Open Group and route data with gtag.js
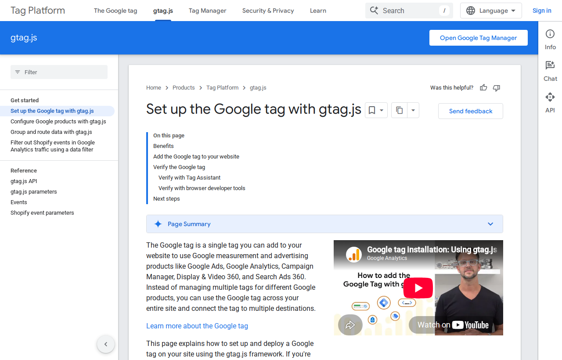562x360 pixels. (51, 132)
